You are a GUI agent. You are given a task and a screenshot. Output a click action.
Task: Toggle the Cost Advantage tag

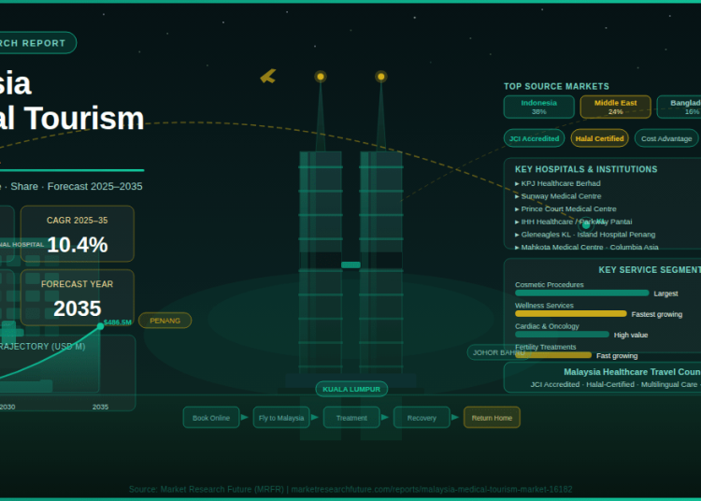coord(666,138)
